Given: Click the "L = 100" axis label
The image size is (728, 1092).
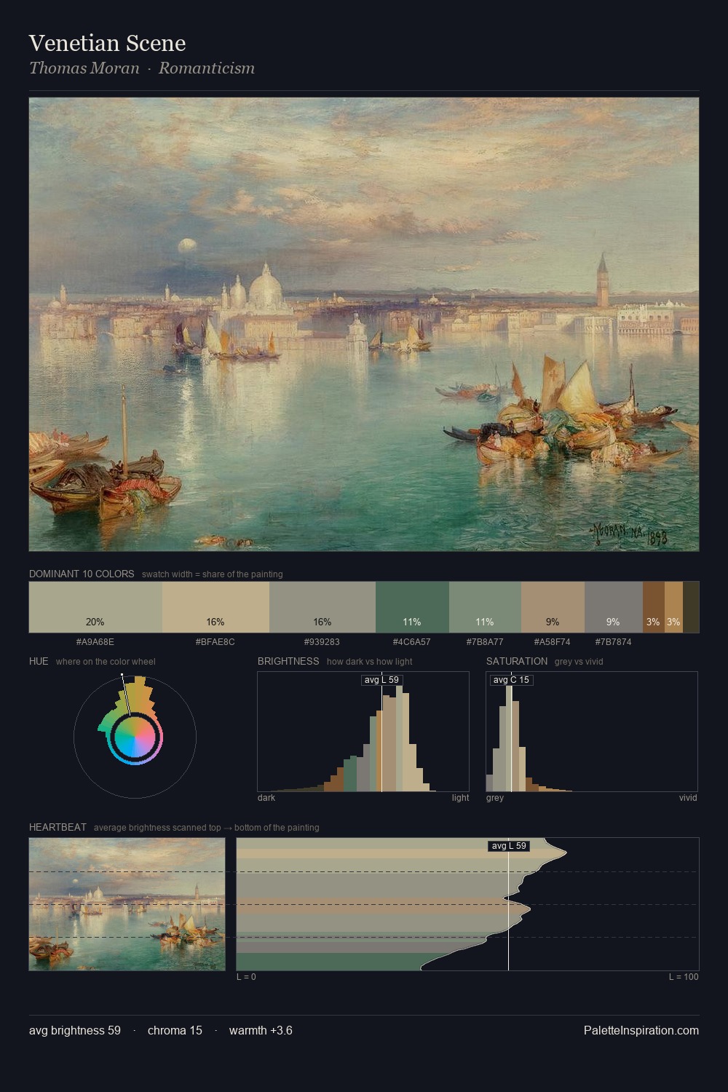Looking at the screenshot, I should (x=684, y=977).
